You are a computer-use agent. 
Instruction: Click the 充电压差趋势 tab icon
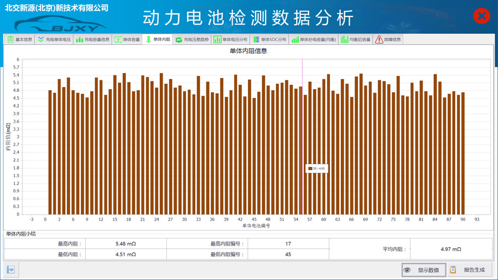coord(179,39)
